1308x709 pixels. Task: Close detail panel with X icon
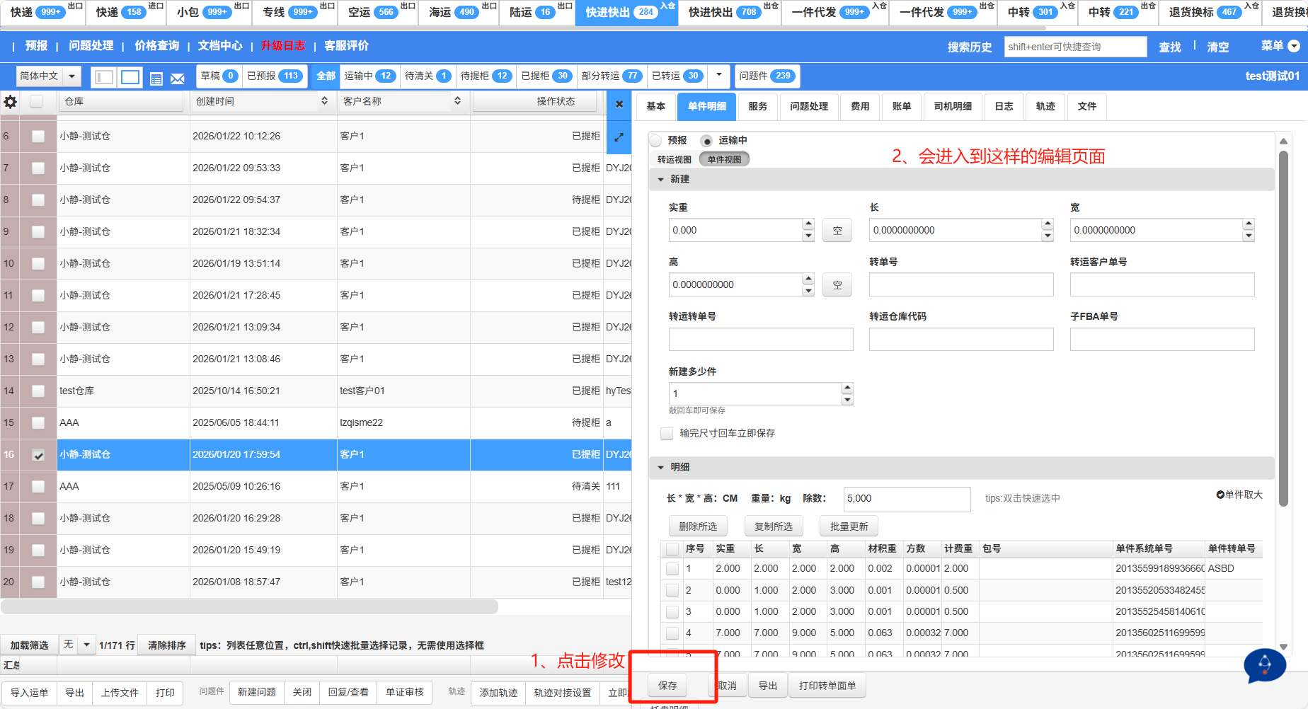coord(619,104)
